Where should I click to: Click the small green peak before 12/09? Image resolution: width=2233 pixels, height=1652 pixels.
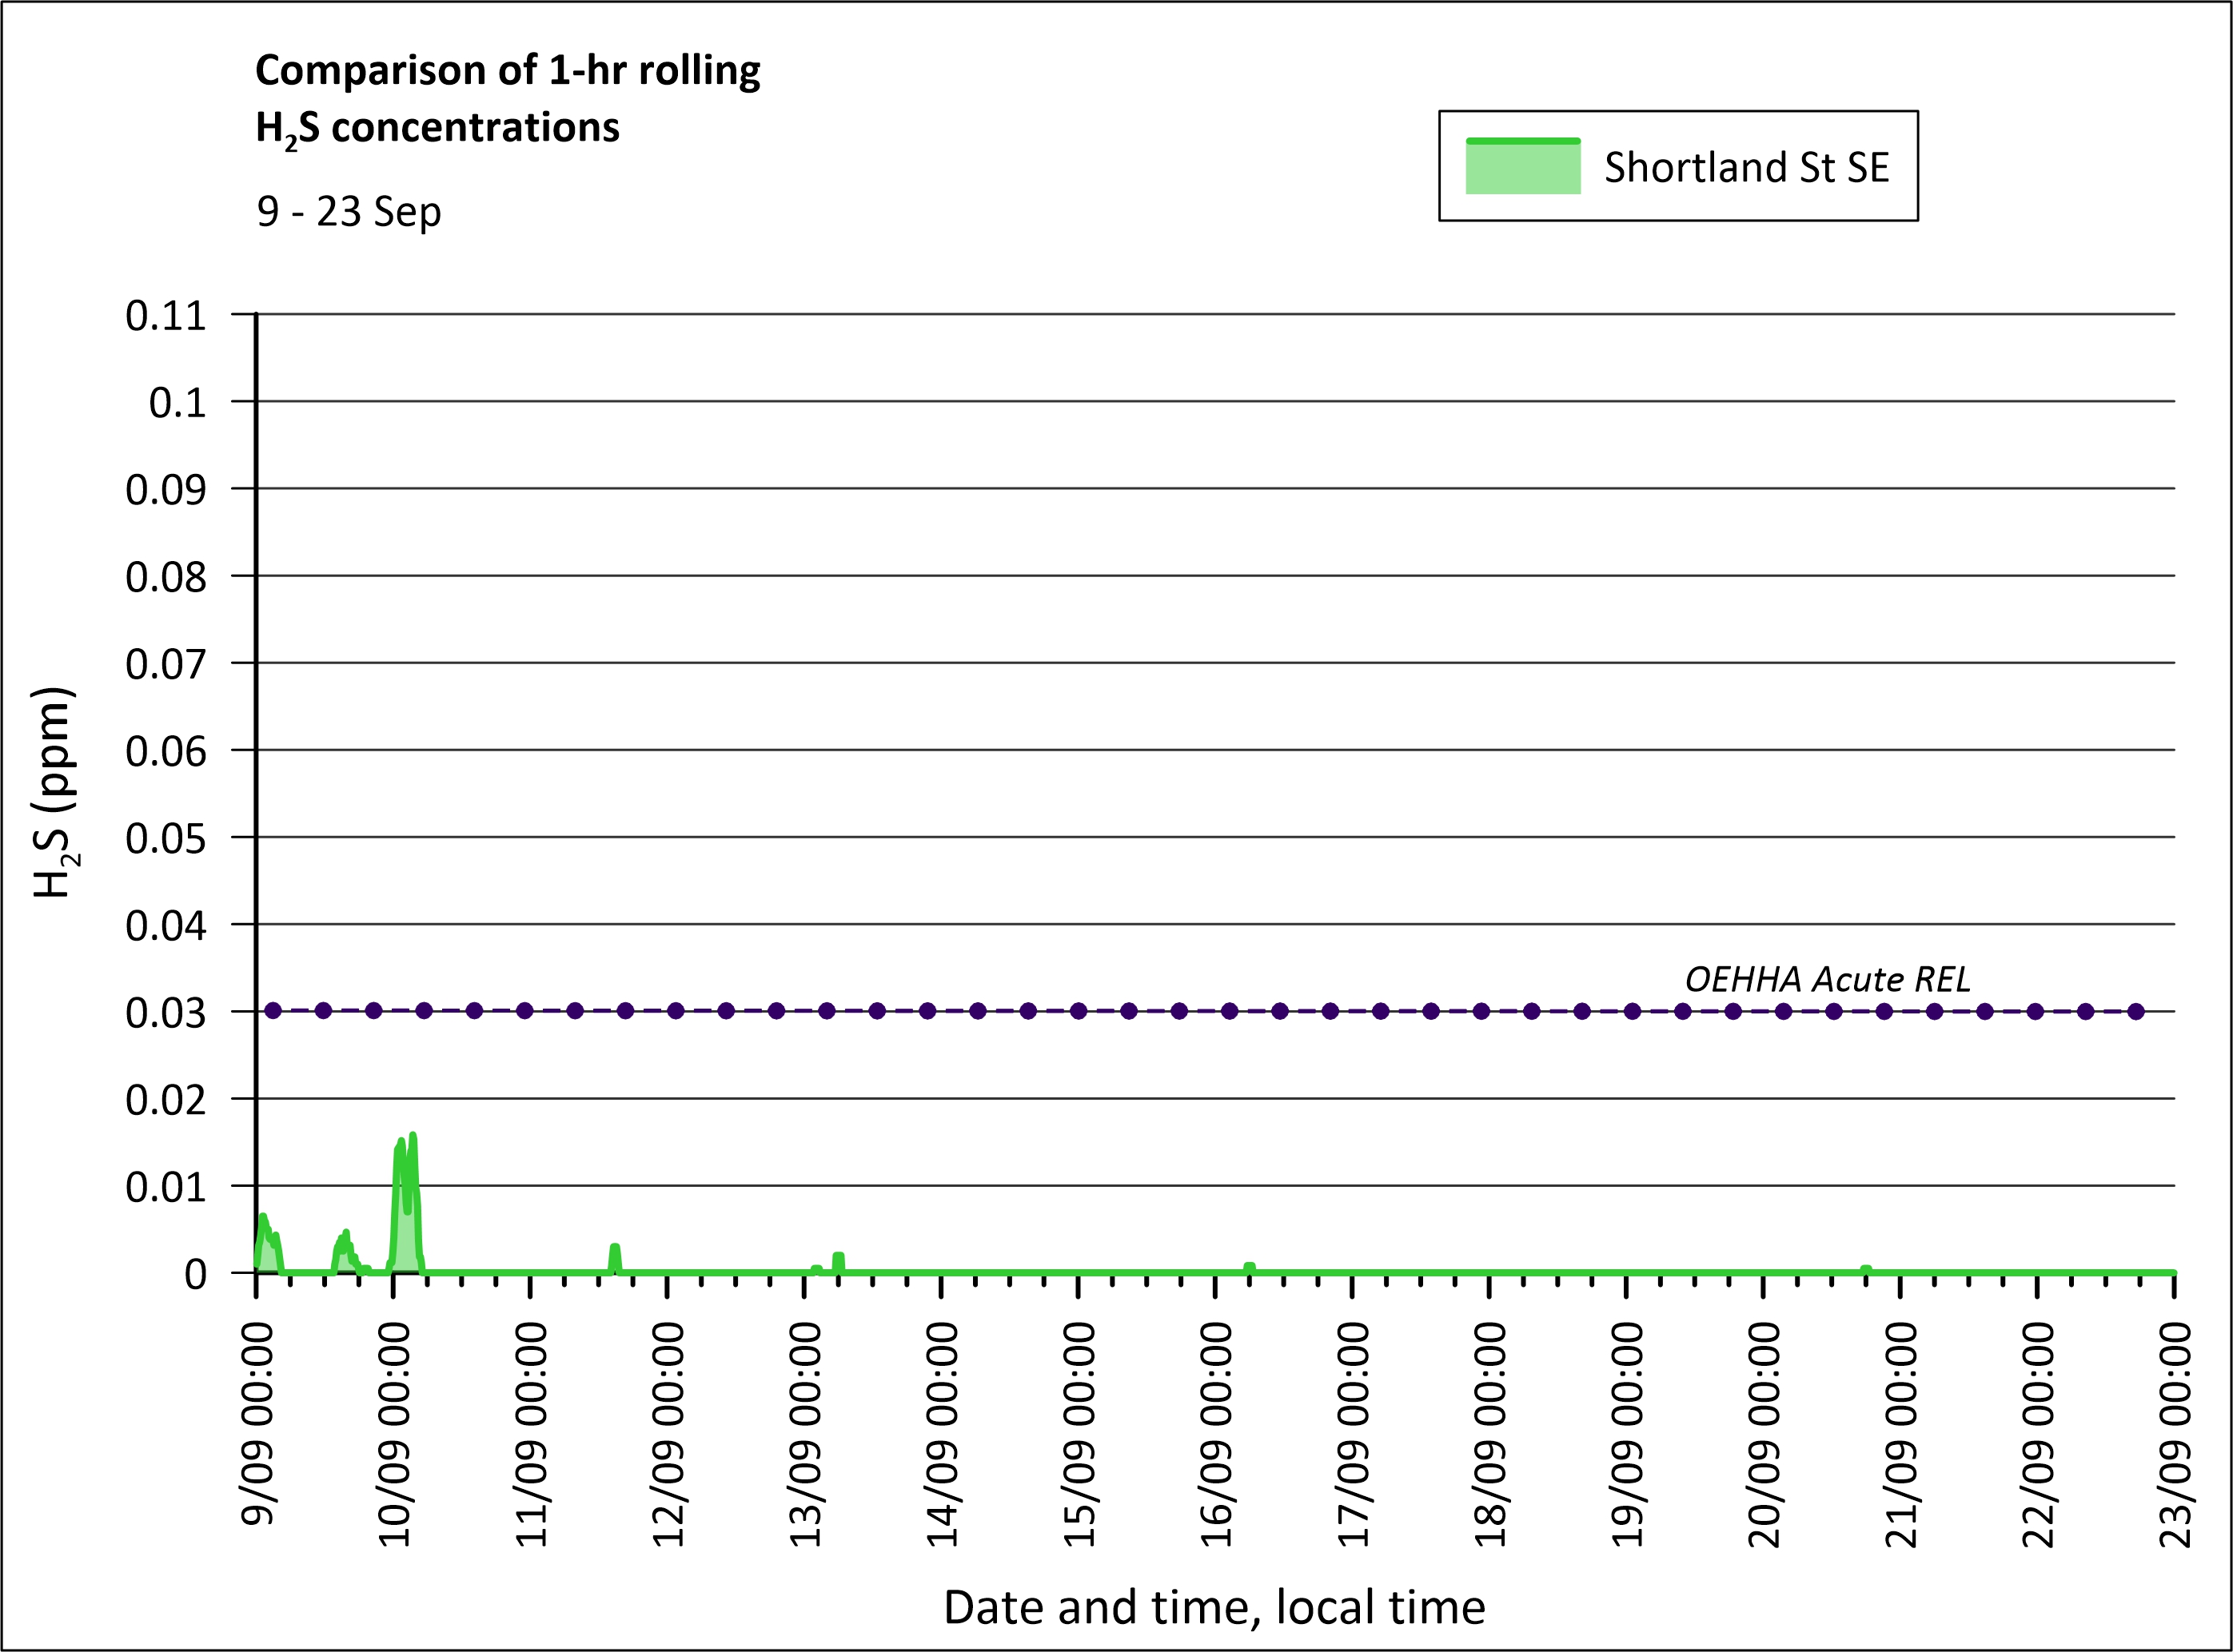point(616,1250)
